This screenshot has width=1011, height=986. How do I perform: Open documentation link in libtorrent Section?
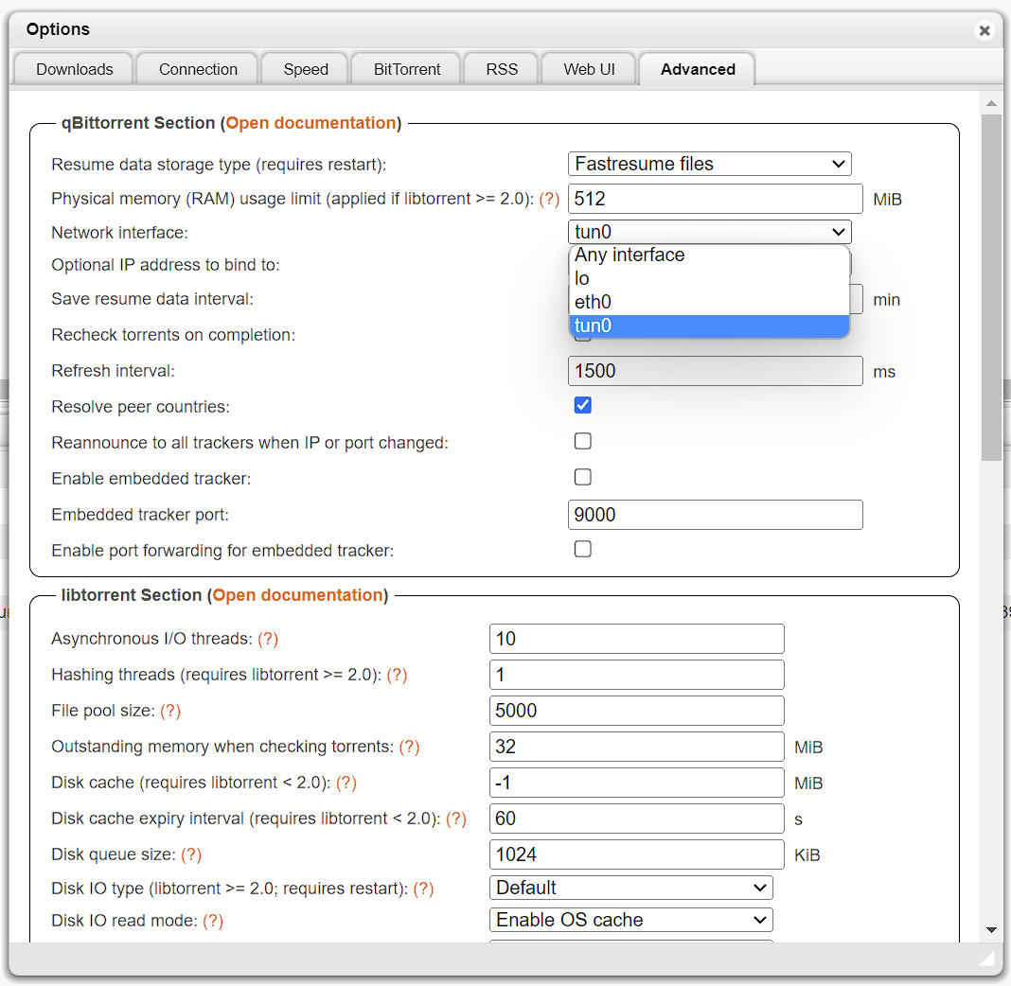pos(297,595)
